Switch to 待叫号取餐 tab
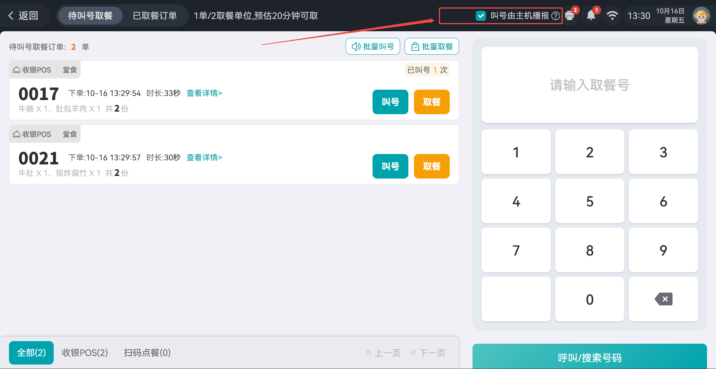 tap(90, 16)
